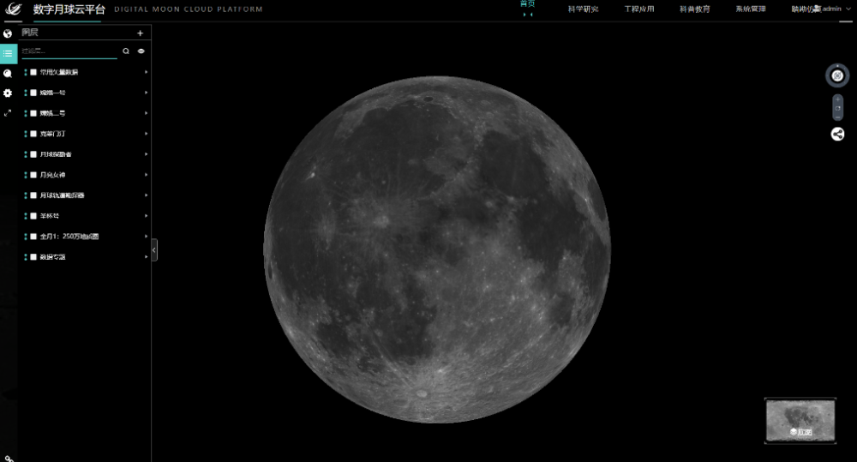Screen dimensions: 857x462
Task: Enable the 全月1：250万地质图 layer checkbox
Action: click(33, 237)
